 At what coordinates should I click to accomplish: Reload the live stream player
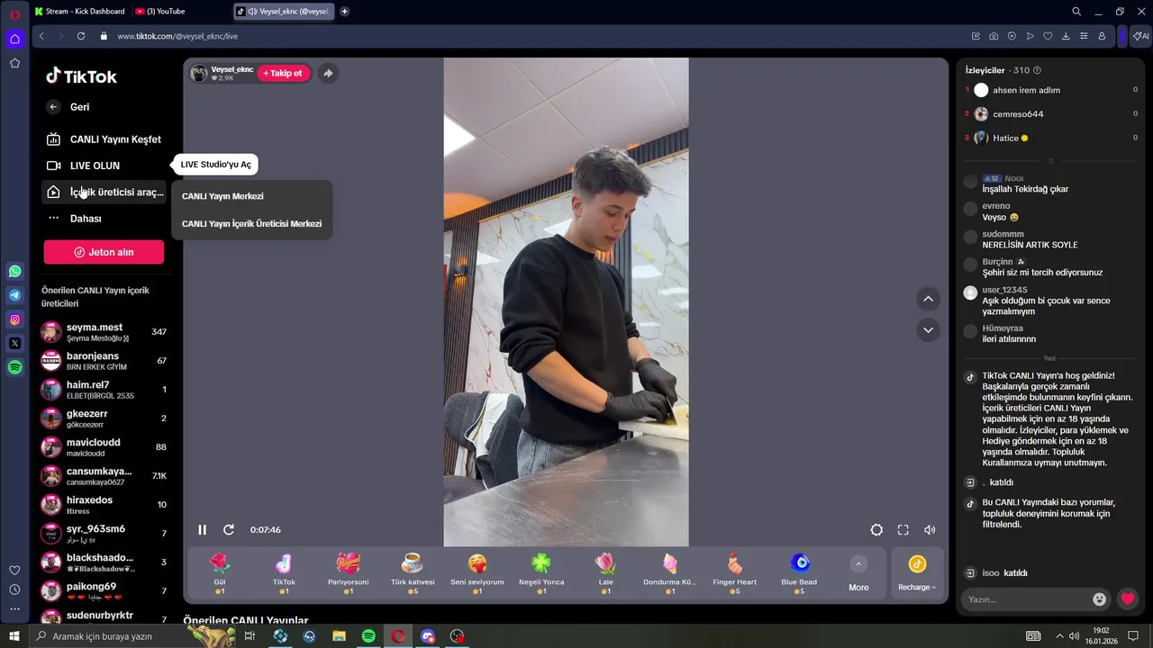point(229,530)
